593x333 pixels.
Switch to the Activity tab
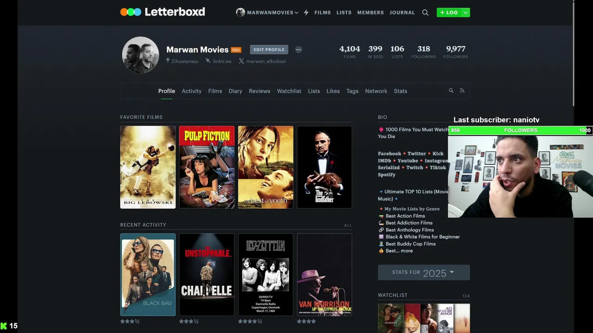191,91
